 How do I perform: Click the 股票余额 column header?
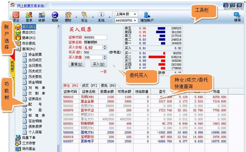[x=107, y=92]
